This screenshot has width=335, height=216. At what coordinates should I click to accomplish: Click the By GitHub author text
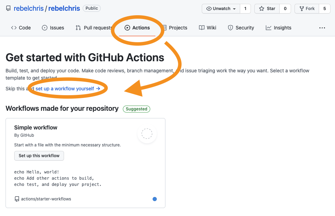point(24,135)
